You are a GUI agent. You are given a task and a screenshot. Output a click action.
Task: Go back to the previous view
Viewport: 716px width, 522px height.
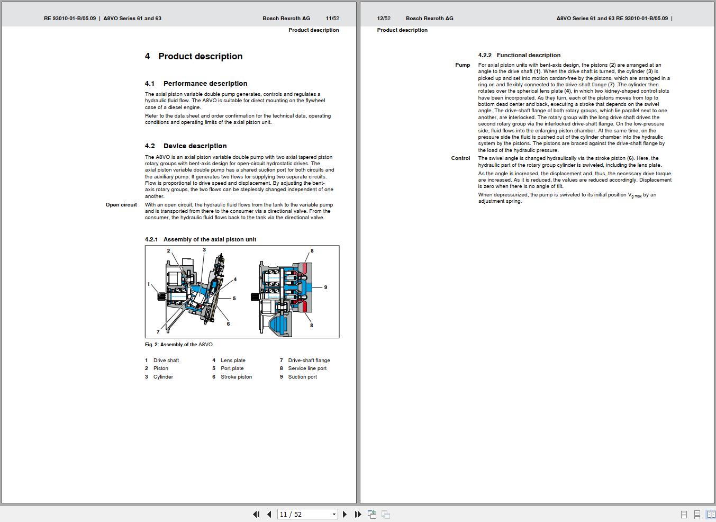coord(371,514)
